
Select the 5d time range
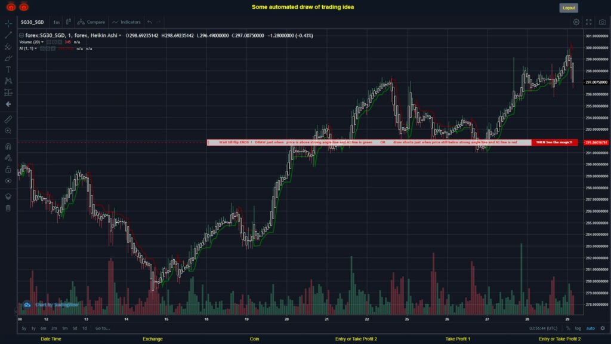point(75,328)
